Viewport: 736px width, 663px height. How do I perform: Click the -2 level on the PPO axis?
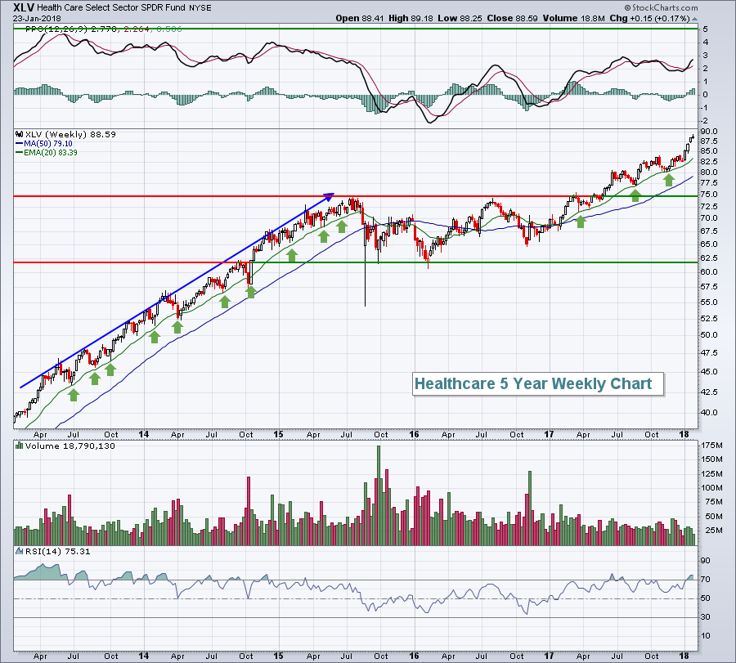pyautogui.click(x=705, y=121)
